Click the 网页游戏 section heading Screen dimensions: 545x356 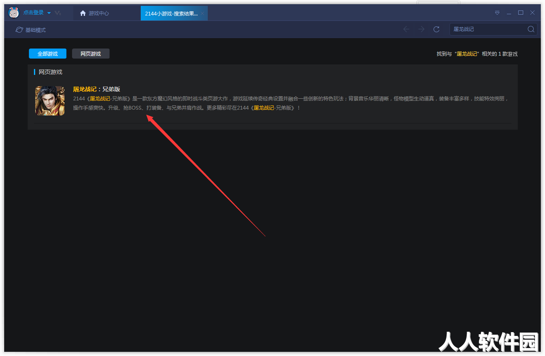click(50, 72)
